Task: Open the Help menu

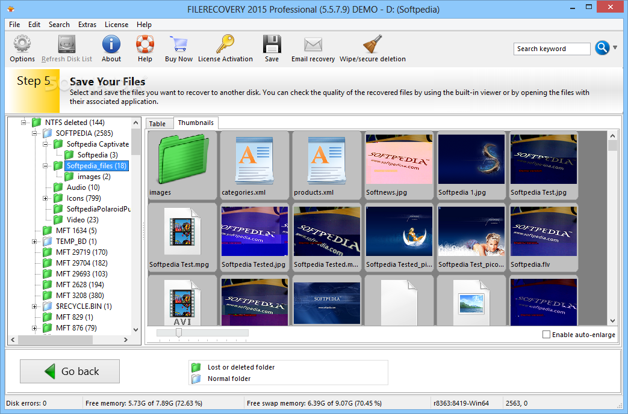Action: click(144, 25)
